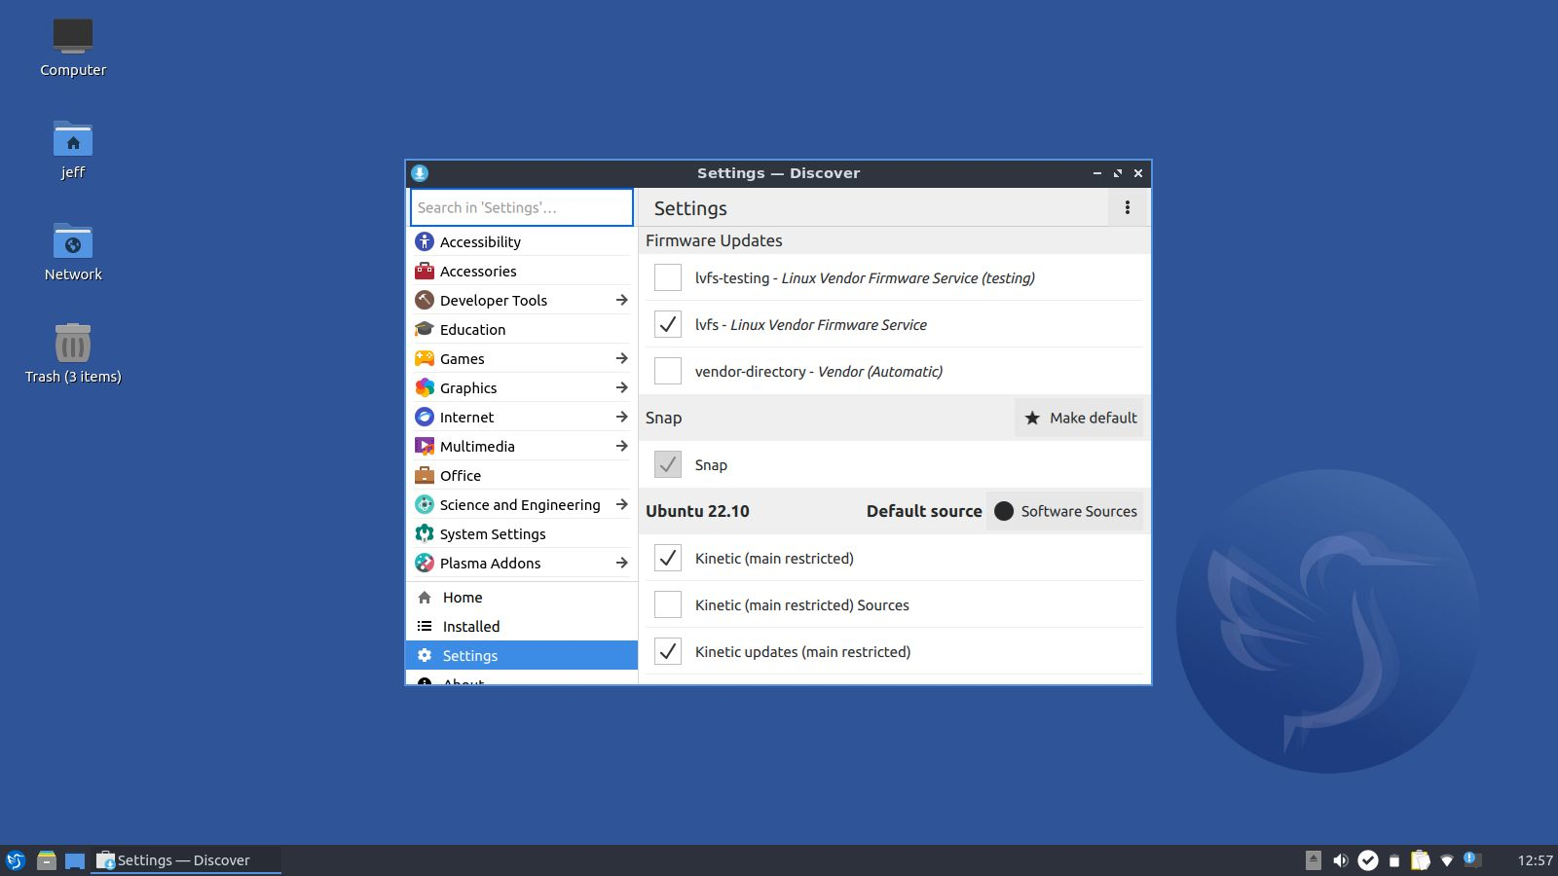1558x876 pixels.
Task: Open the three-dot menu in Settings header
Action: pyautogui.click(x=1128, y=207)
